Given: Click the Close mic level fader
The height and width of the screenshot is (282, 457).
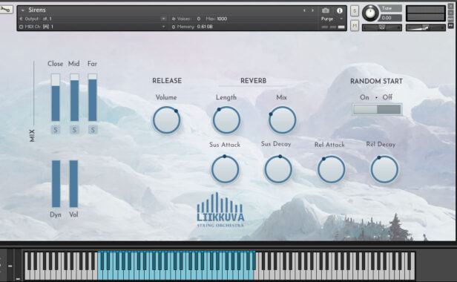Looking at the screenshot, I should 56,97.
